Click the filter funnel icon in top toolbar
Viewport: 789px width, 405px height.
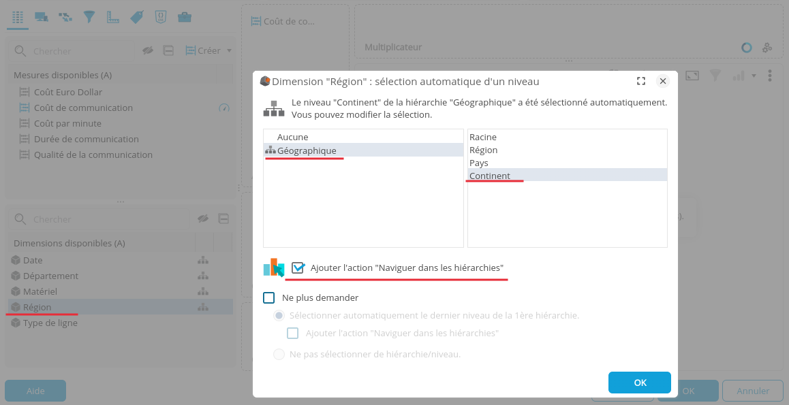tap(89, 17)
